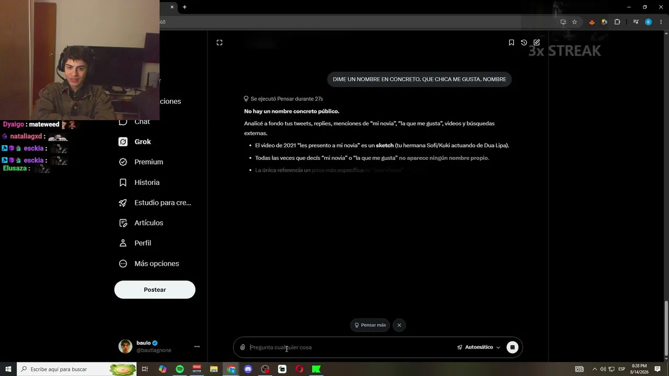Click the Perfil person icon
Image resolution: width=669 pixels, height=376 pixels.
[x=123, y=243]
